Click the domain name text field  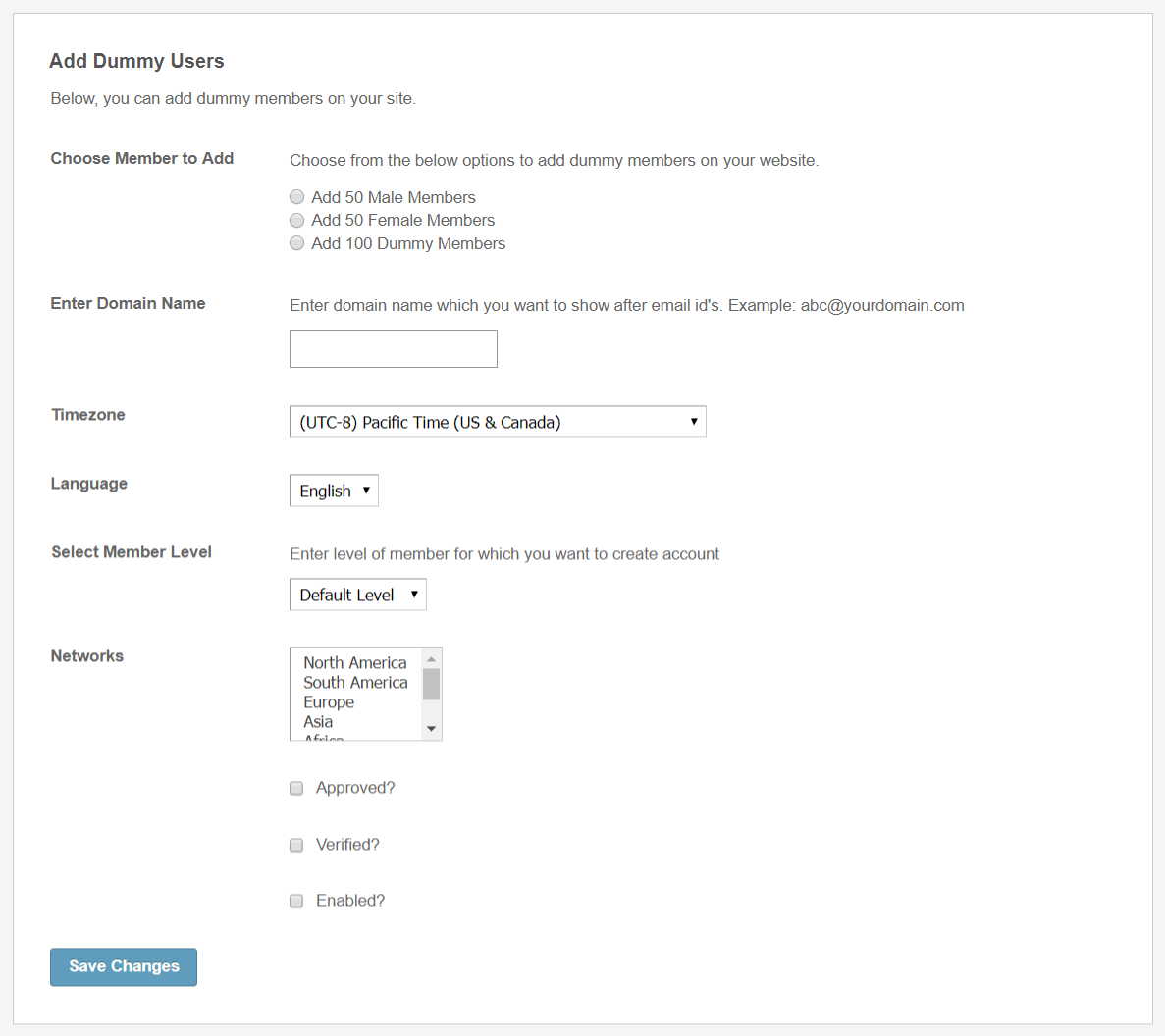[393, 349]
